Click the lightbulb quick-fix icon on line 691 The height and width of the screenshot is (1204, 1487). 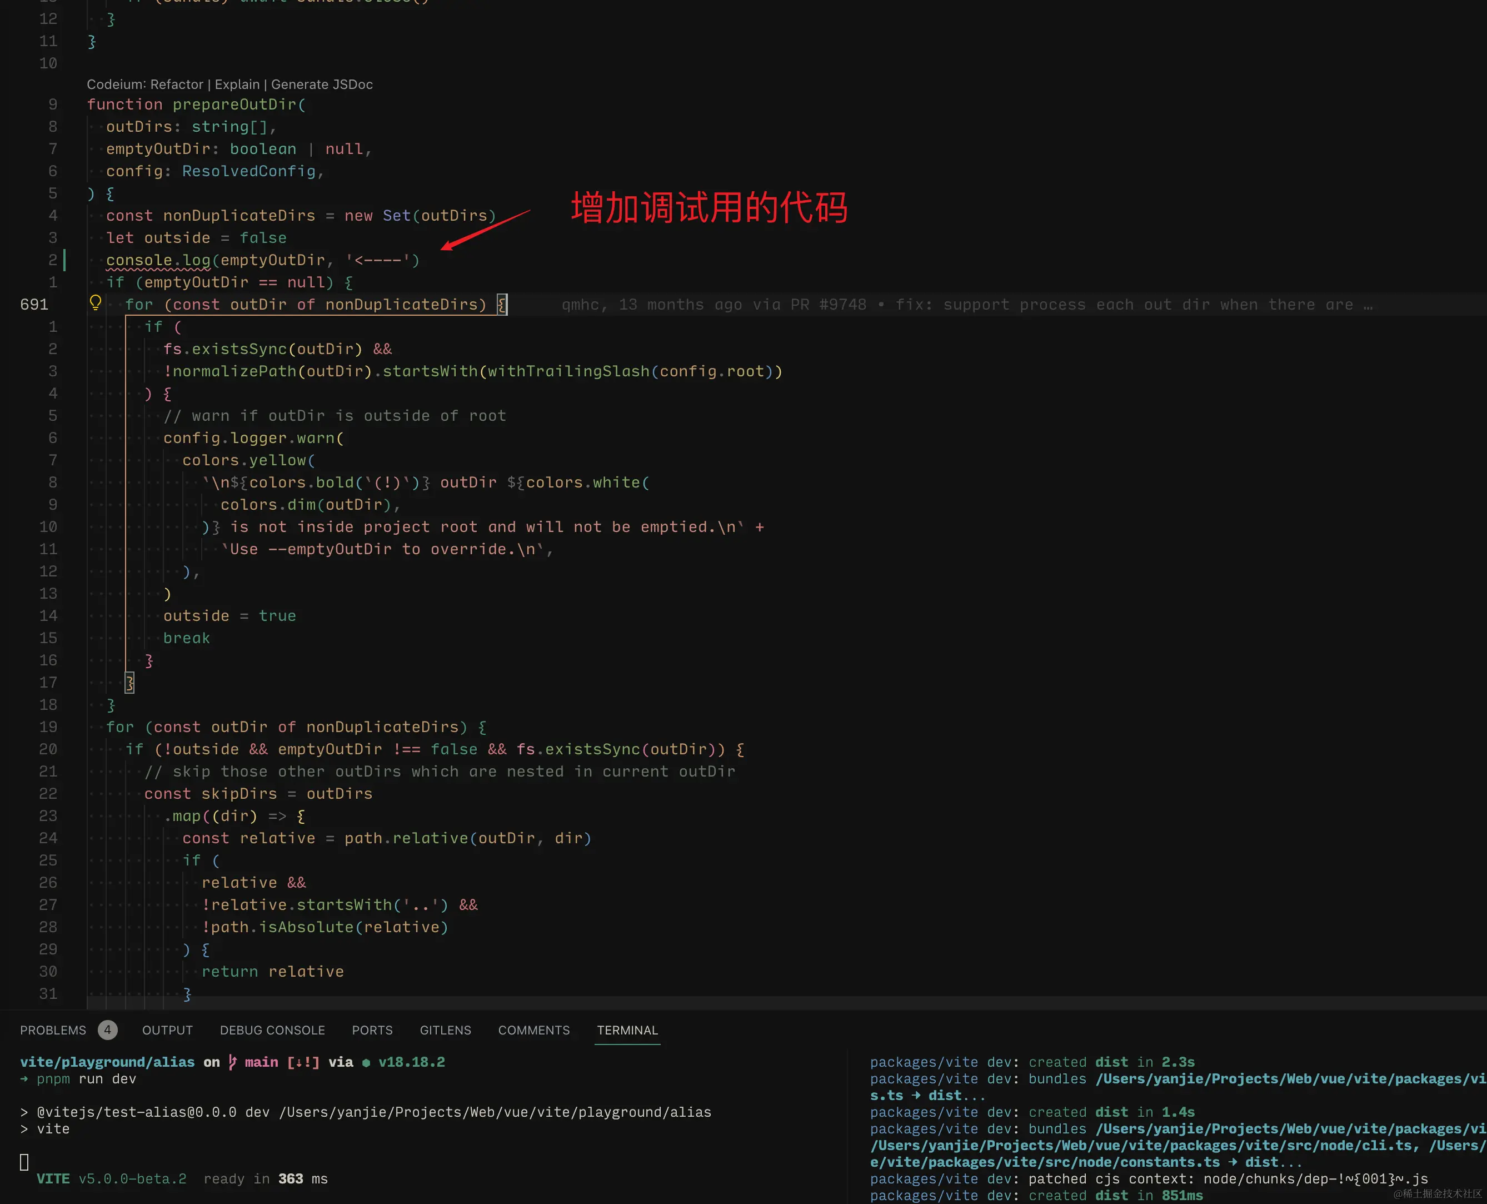(96, 302)
